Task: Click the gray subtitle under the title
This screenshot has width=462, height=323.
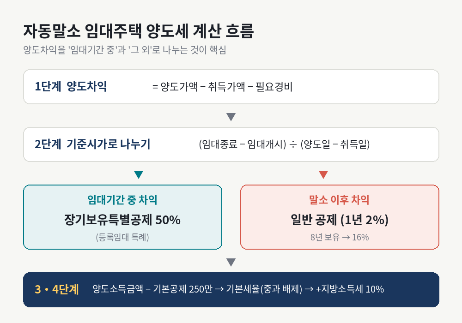Action: coord(125,50)
